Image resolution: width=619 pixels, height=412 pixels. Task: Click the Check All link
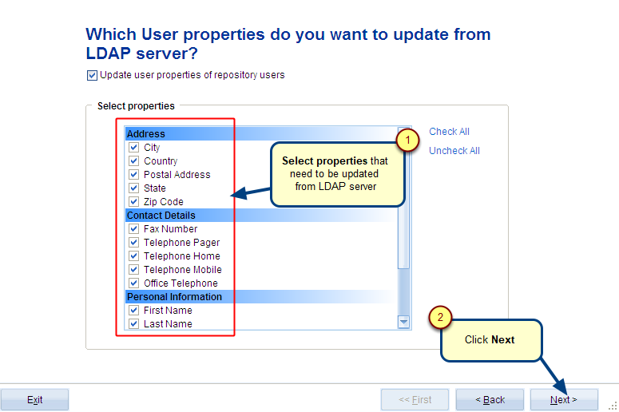(449, 132)
